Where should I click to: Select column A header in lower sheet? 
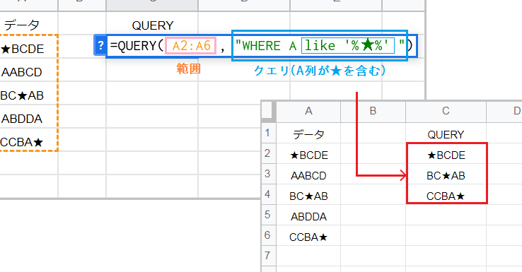pyautogui.click(x=308, y=111)
